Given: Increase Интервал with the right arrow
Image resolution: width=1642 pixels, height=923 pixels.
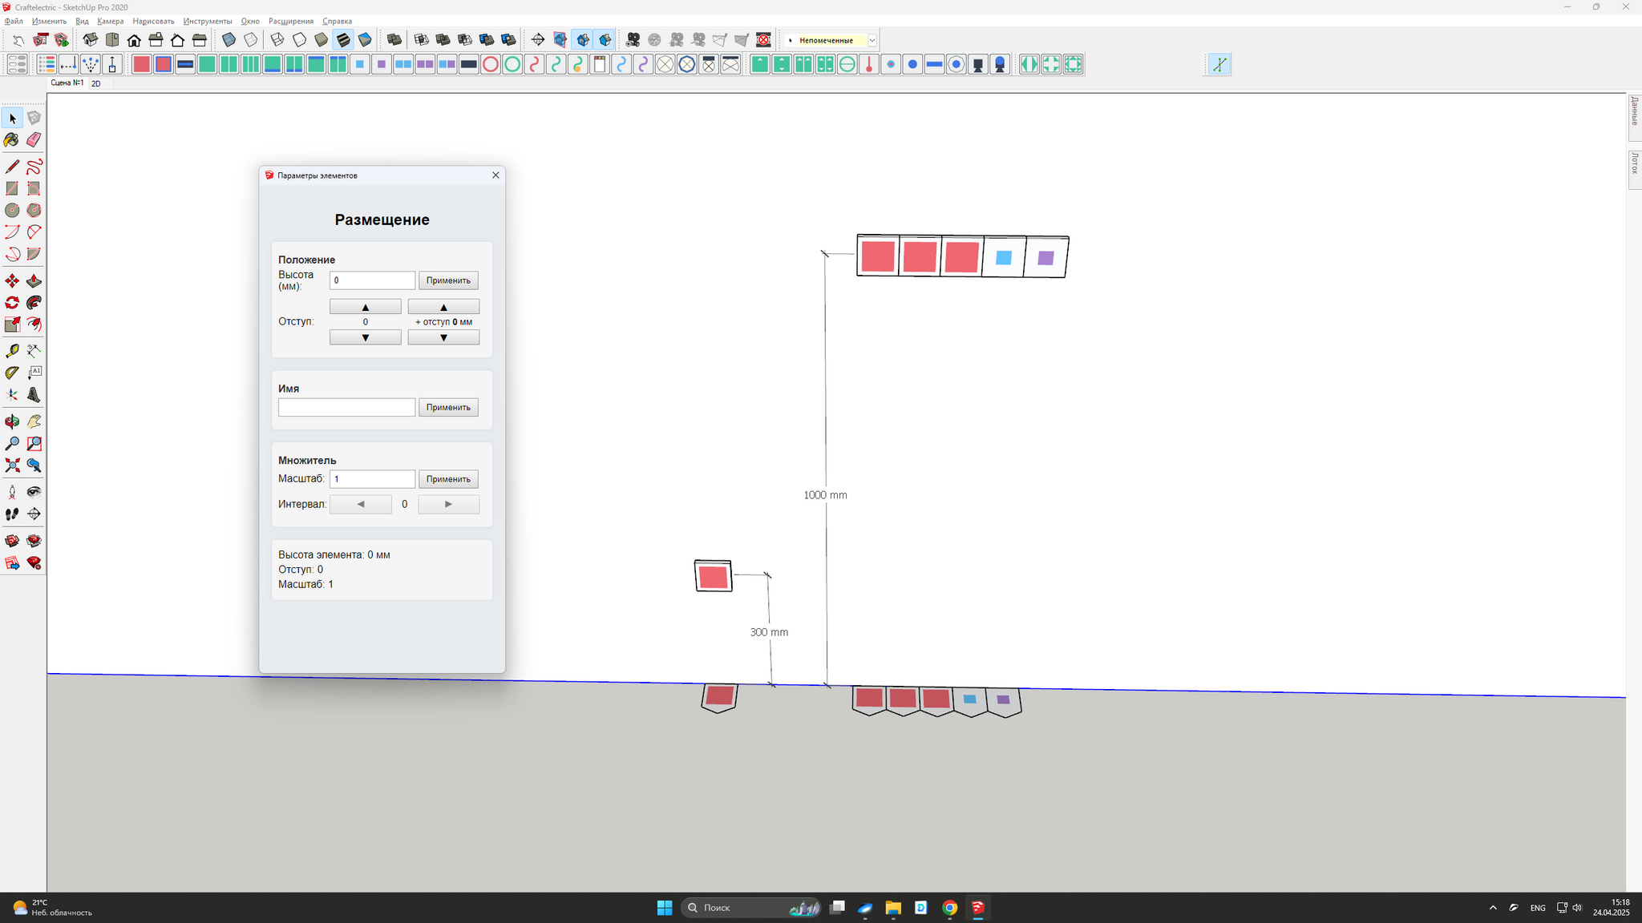Looking at the screenshot, I should coord(448,504).
